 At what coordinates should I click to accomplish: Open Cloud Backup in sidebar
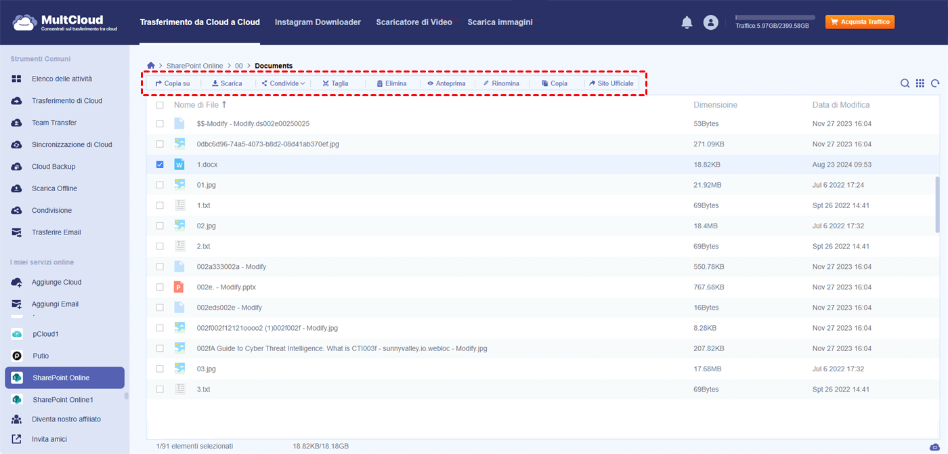pos(53,167)
